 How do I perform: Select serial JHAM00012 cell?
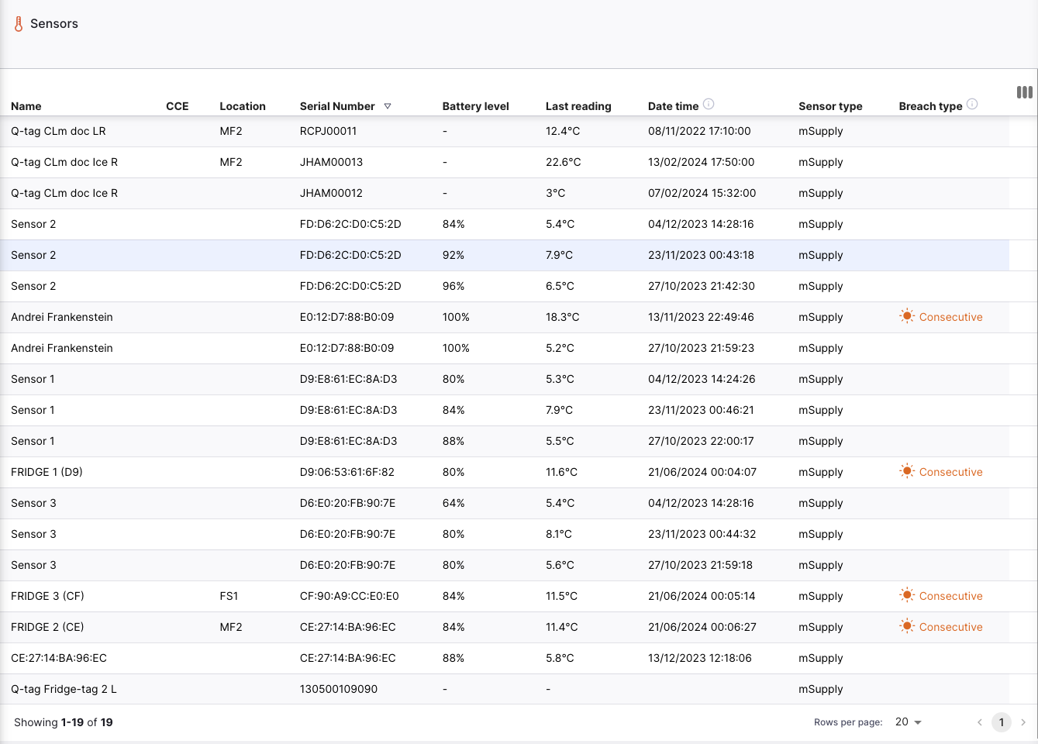point(331,193)
